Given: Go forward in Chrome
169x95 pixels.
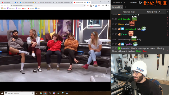Looking at the screenshot, I should coord(5,5).
